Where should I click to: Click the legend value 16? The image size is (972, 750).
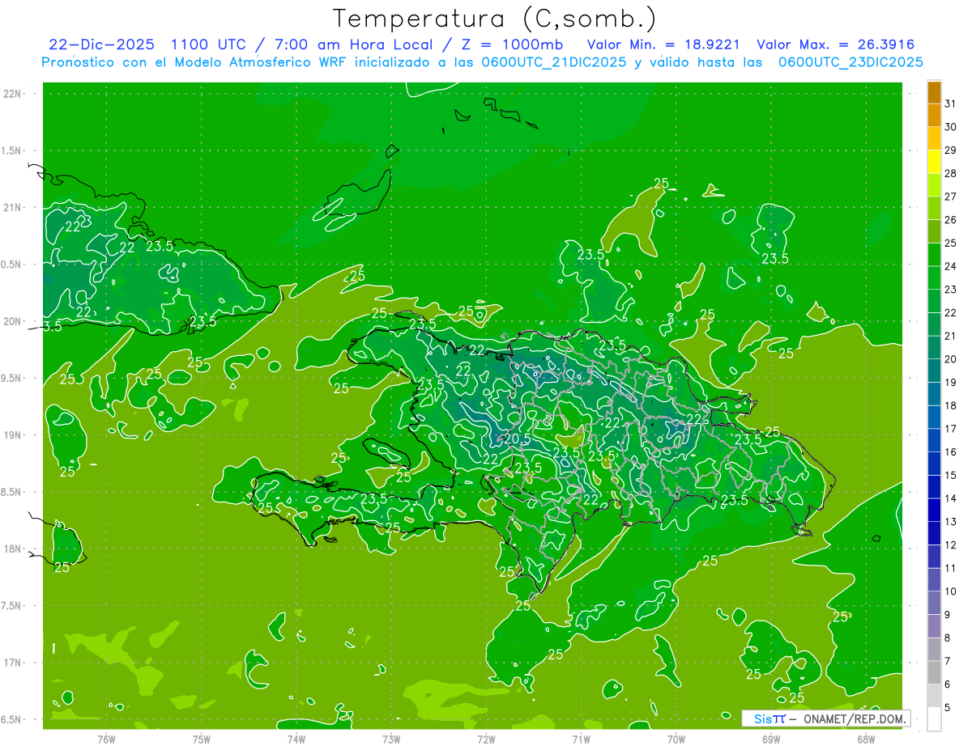tap(951, 451)
